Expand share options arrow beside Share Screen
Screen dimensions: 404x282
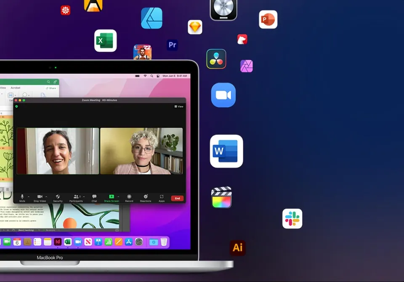(x=118, y=197)
